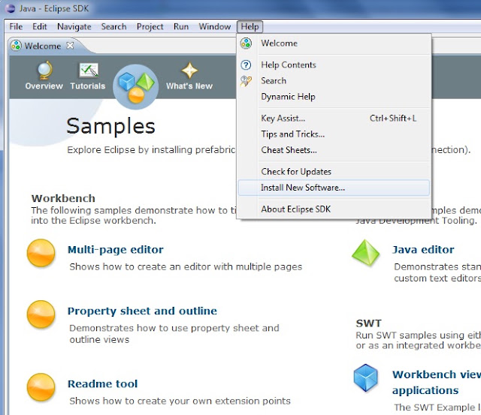
Task: Select Install New Software...
Action: pos(334,188)
